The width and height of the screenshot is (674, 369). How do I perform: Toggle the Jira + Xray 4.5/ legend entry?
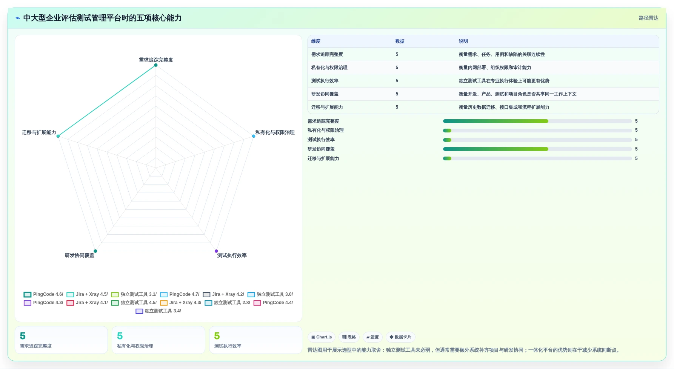point(87,294)
